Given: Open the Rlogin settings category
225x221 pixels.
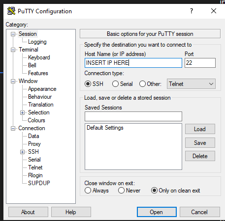Looking at the screenshot, I should click(x=35, y=175).
